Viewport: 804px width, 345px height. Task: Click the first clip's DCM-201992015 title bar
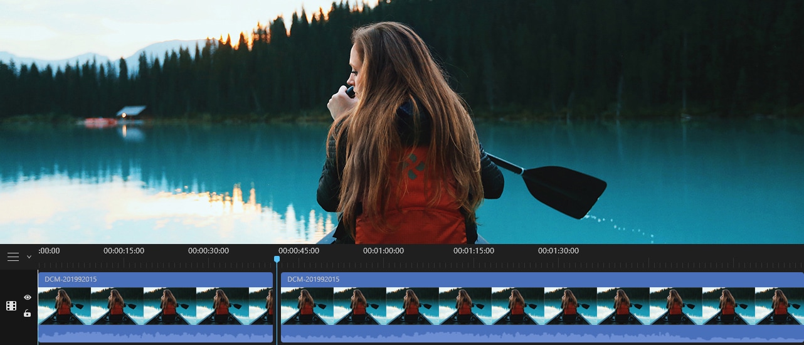pyautogui.click(x=155, y=279)
